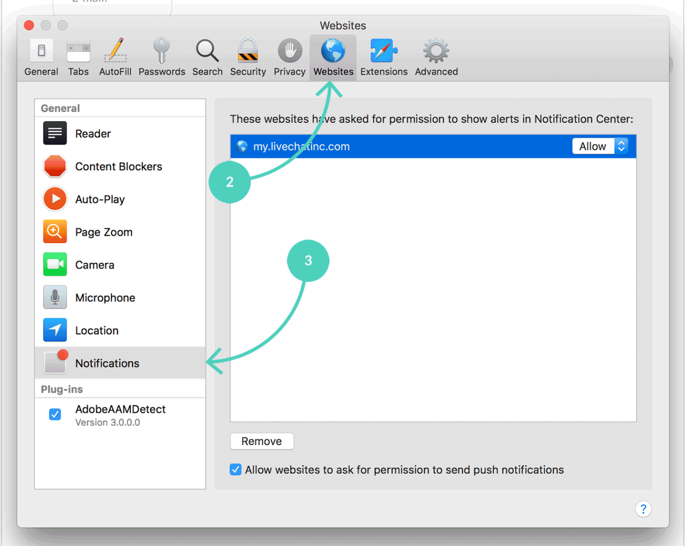This screenshot has width=685, height=546.
Task: Open the General preferences icon
Action: point(41,51)
